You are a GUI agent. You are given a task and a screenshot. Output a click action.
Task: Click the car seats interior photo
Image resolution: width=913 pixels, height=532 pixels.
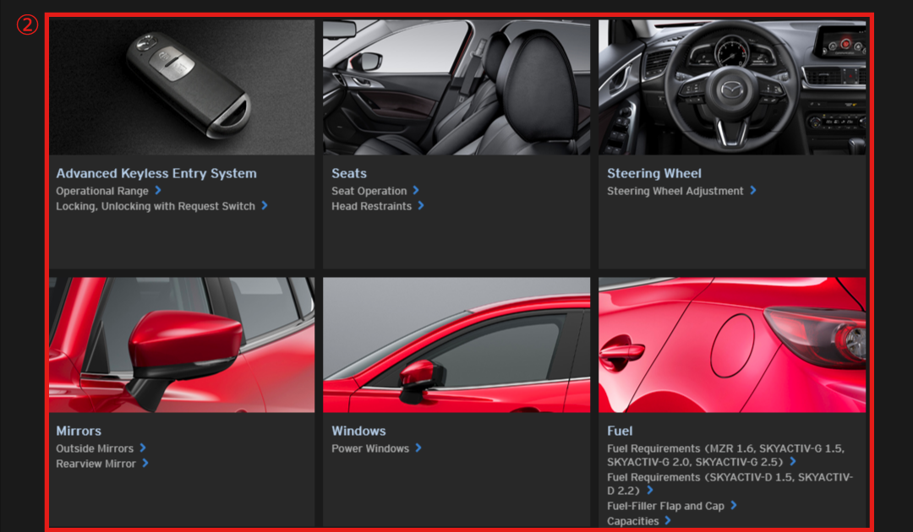(x=456, y=87)
